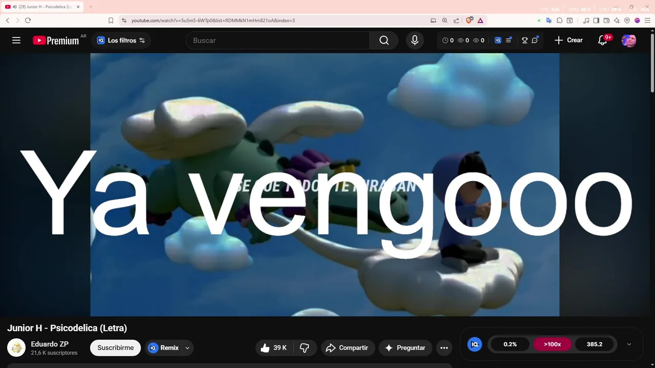Click the Compartir share button
Screen dimensions: 655x368
[348, 348]
